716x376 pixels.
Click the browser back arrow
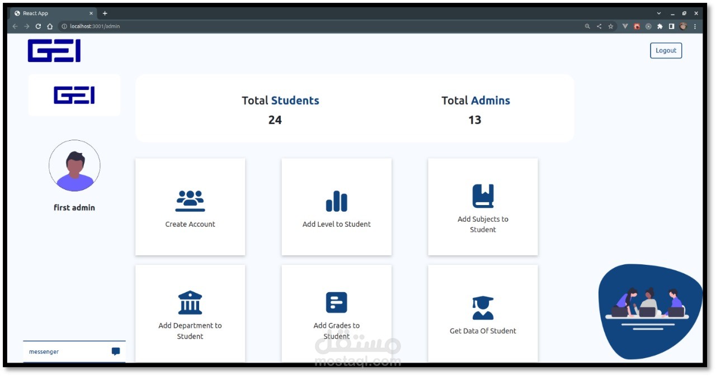[15, 26]
